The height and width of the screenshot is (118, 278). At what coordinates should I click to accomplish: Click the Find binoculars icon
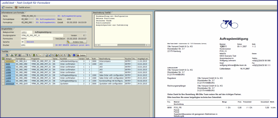19,55
